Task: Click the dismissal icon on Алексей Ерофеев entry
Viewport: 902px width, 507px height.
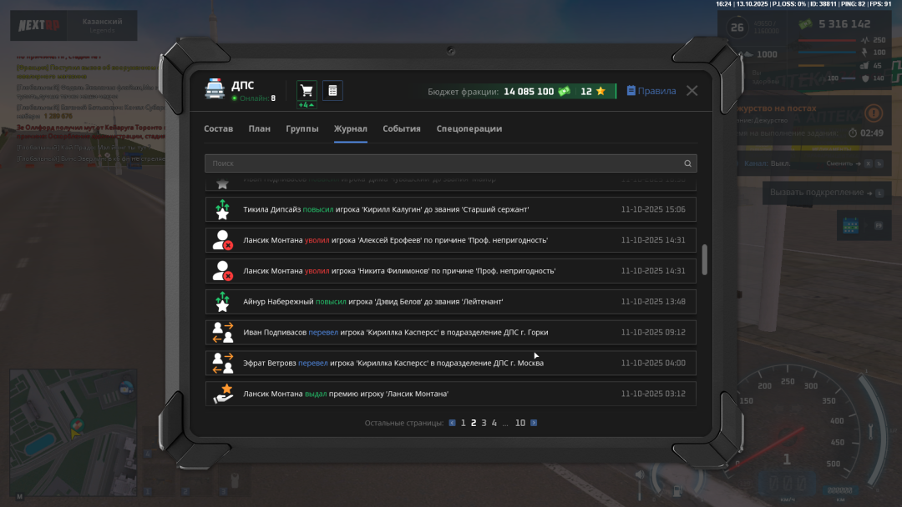Action: [x=222, y=240]
